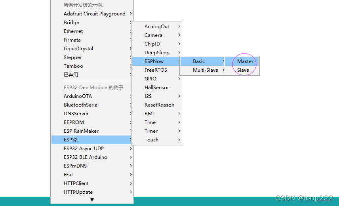Open the AnalogOut submenu
The width and height of the screenshot is (339, 206).
[x=156, y=27]
